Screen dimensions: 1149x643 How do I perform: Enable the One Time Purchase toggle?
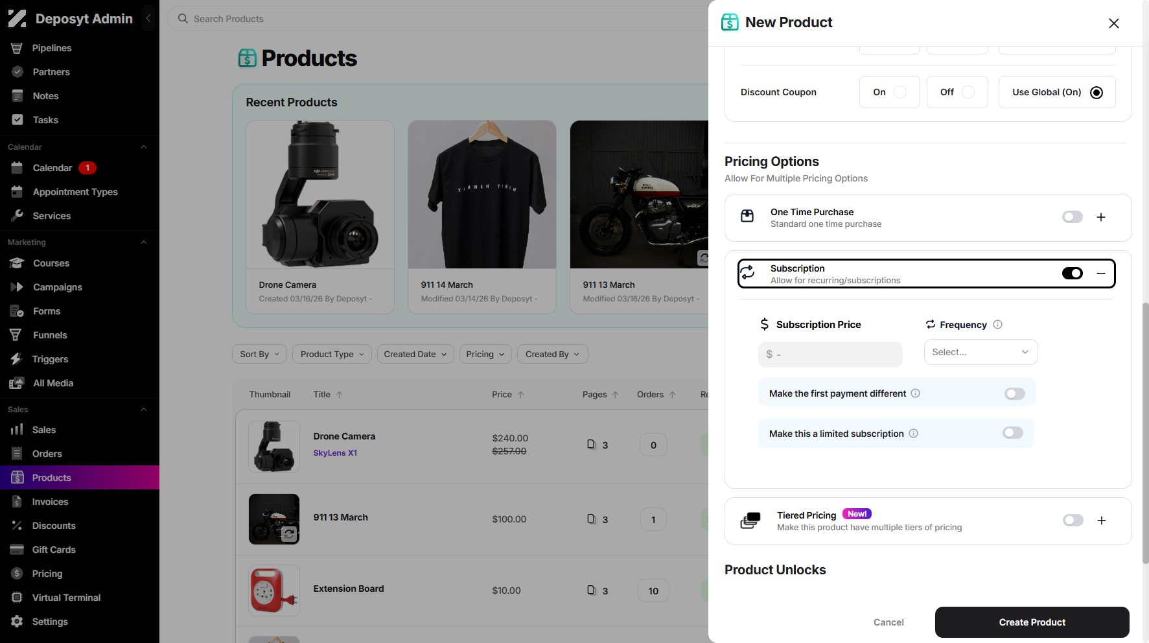1073,217
